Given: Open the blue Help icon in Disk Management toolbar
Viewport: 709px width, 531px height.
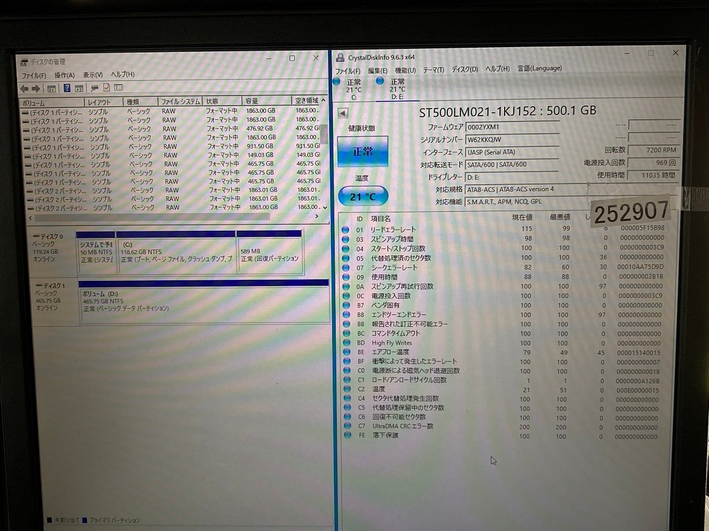Looking at the screenshot, I should click(67, 88).
